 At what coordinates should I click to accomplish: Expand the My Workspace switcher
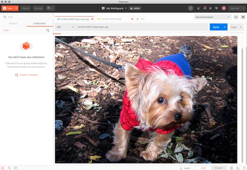114,8
